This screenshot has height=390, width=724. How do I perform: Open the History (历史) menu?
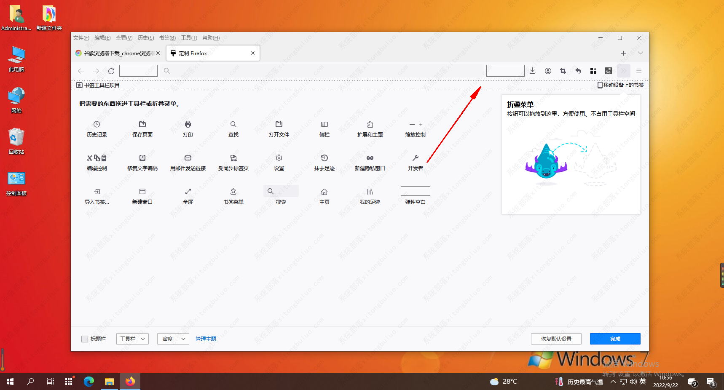[x=146, y=38]
